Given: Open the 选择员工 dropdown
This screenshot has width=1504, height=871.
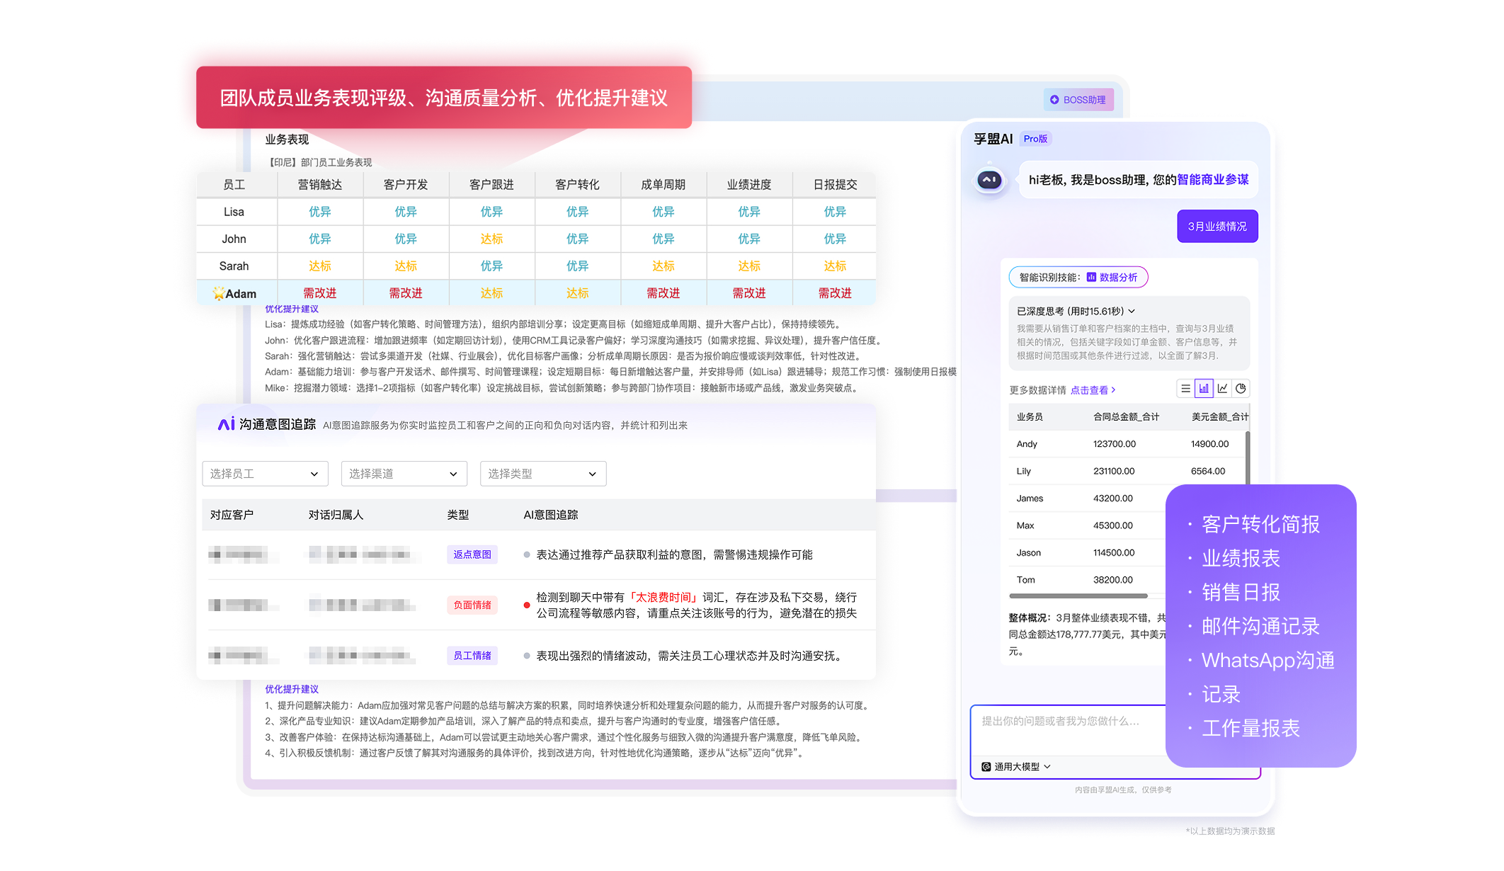Looking at the screenshot, I should pyautogui.click(x=265, y=474).
